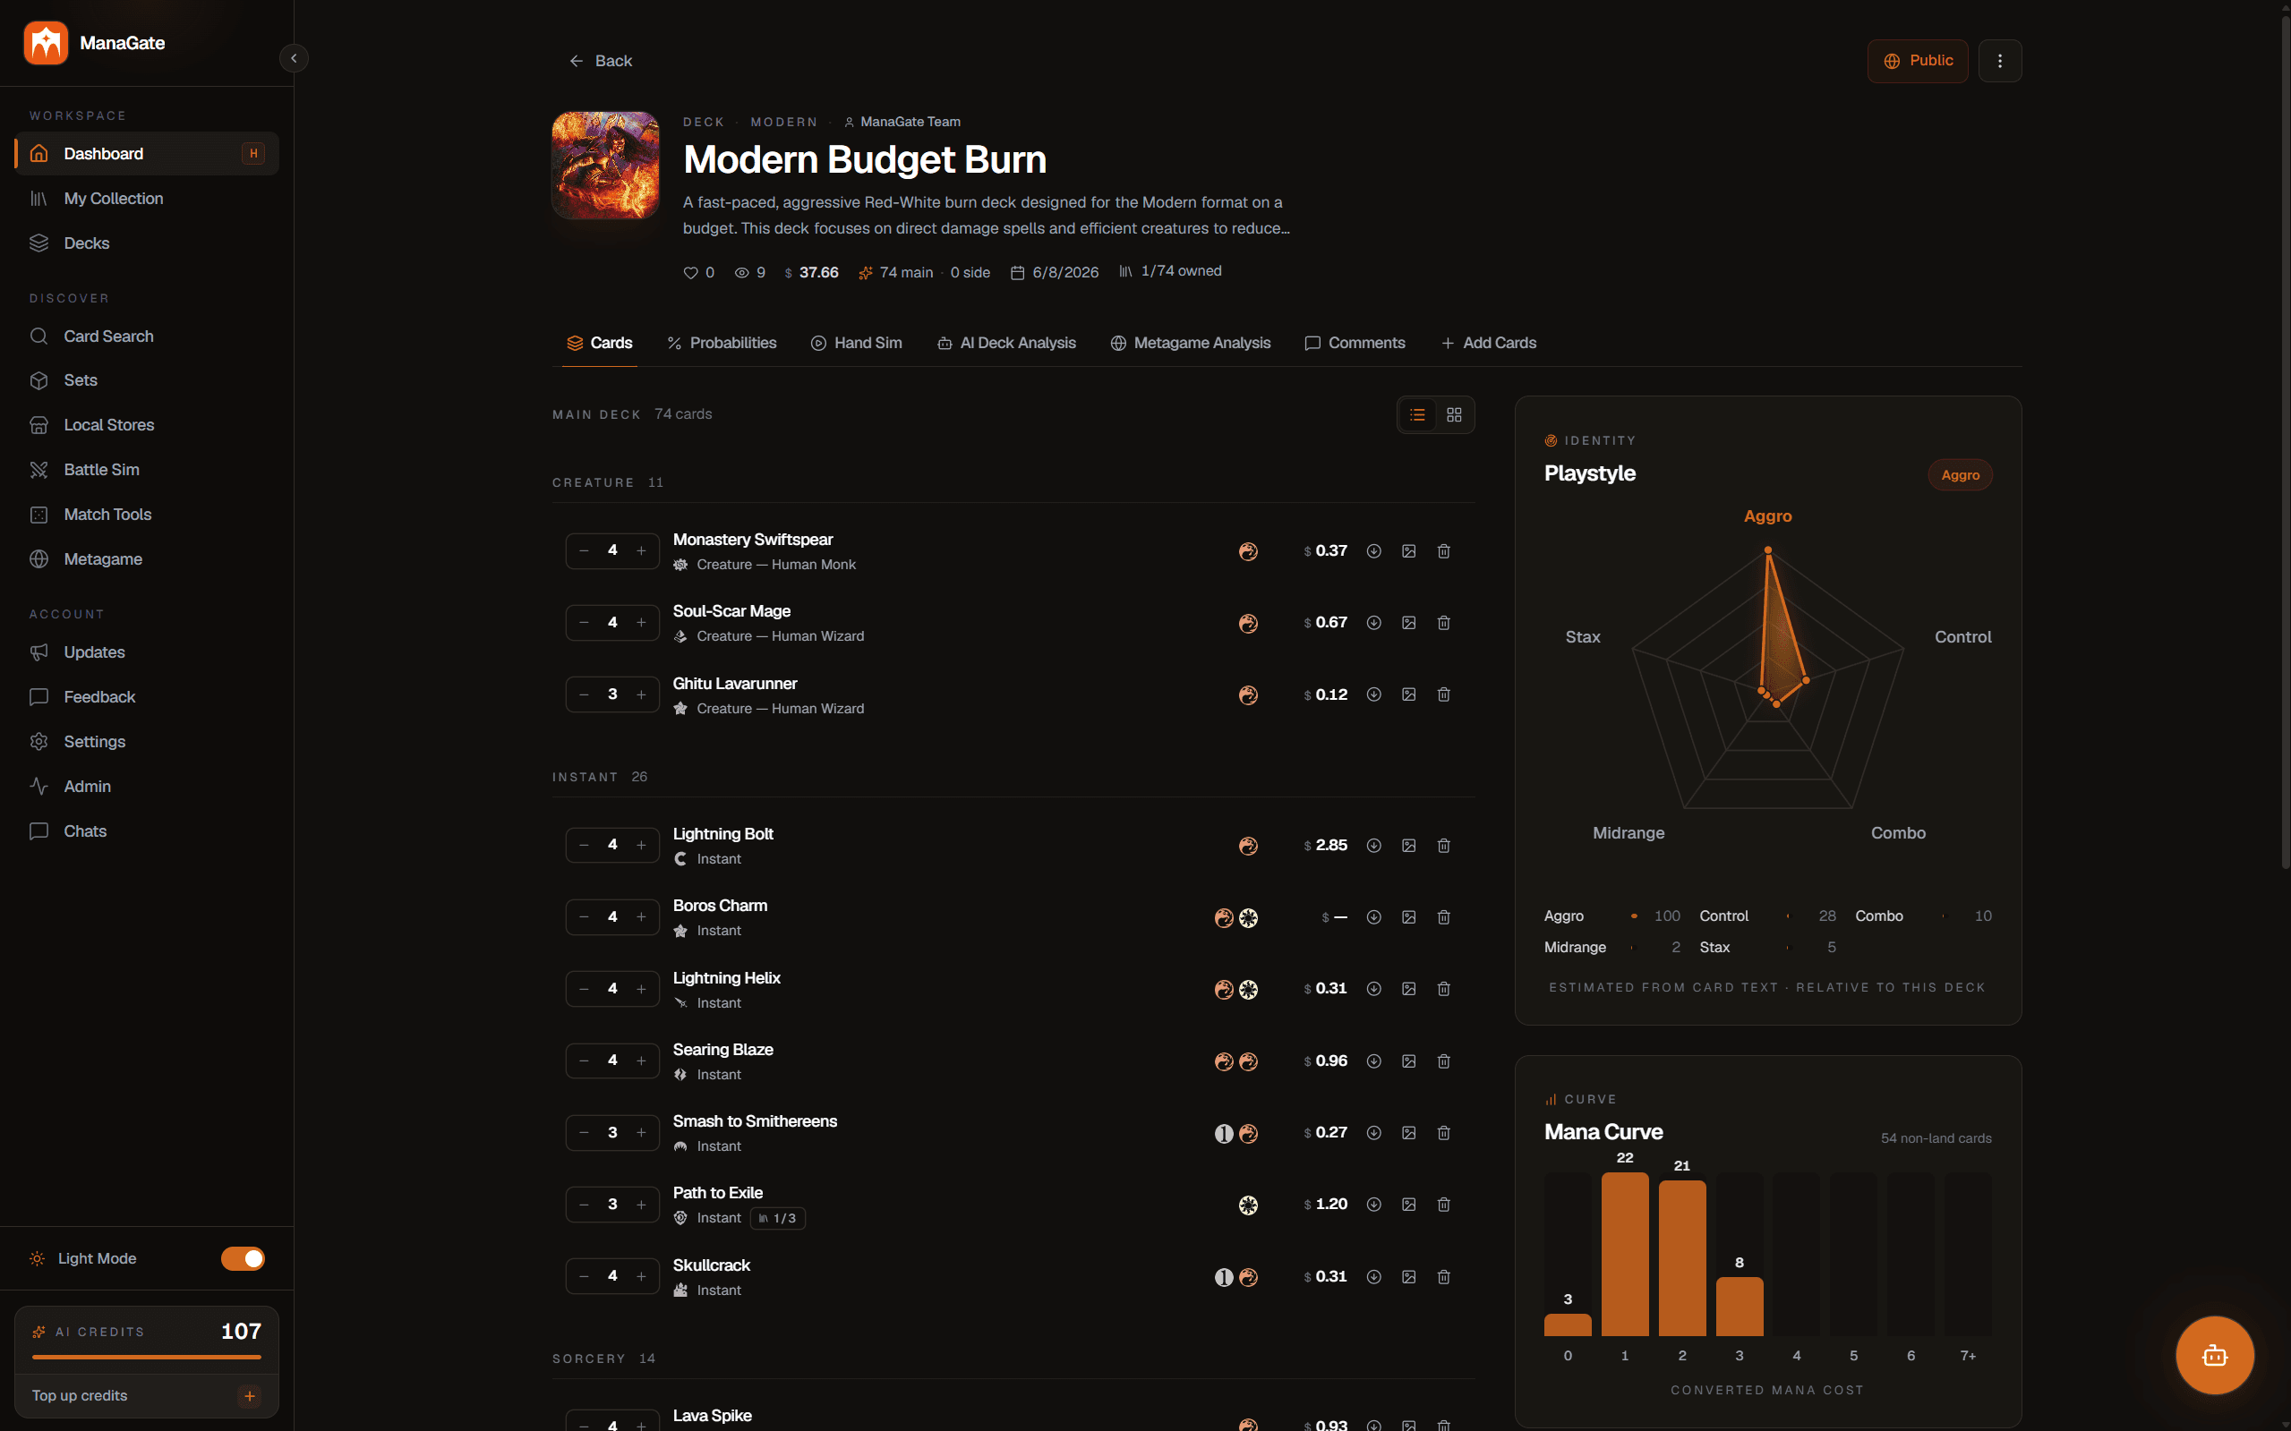
Task: Open Dashboard in the sidebar
Action: coord(147,153)
